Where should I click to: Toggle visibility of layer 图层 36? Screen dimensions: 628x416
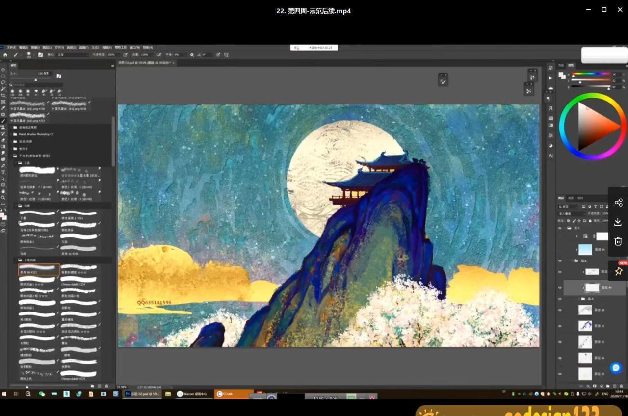(x=560, y=358)
